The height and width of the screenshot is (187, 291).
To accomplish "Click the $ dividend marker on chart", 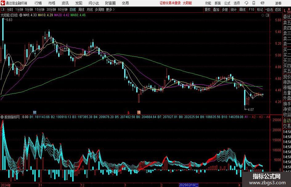I will click(x=128, y=112).
